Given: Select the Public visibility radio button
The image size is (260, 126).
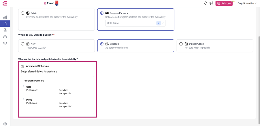Looking at the screenshot, I should click(x=23, y=13).
